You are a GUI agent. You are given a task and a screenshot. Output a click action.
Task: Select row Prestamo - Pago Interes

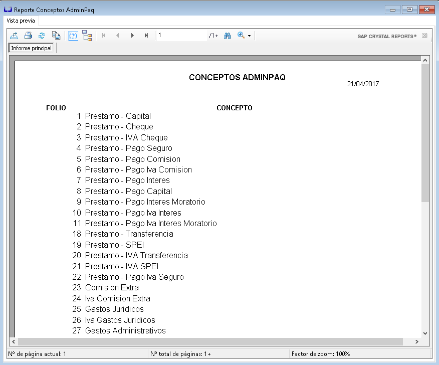point(127,180)
